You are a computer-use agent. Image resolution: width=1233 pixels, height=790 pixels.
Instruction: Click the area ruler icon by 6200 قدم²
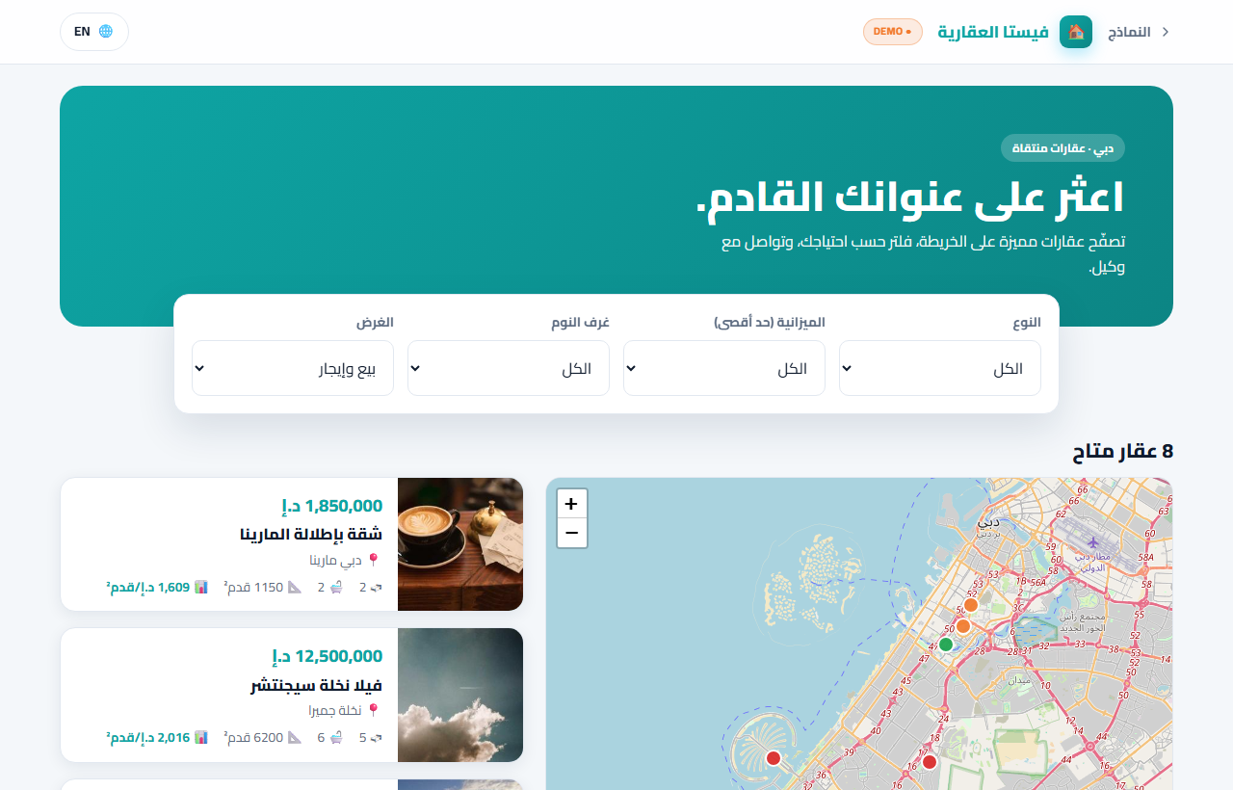coord(294,738)
